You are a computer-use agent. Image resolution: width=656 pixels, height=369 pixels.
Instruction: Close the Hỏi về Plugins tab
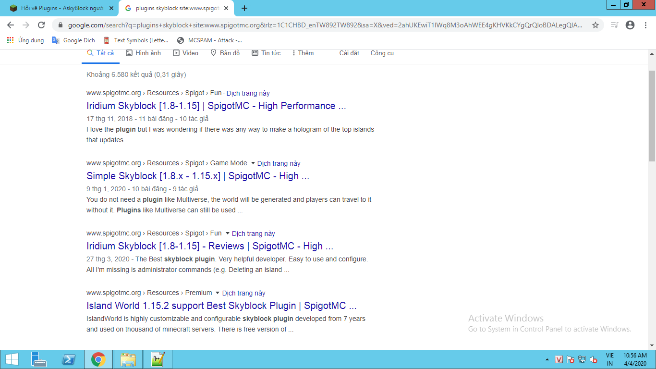111,8
